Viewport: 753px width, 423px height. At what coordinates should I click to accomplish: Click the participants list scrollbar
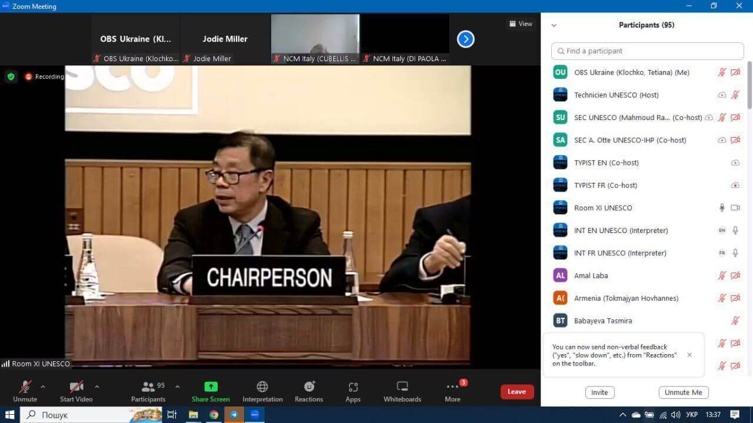click(x=749, y=85)
